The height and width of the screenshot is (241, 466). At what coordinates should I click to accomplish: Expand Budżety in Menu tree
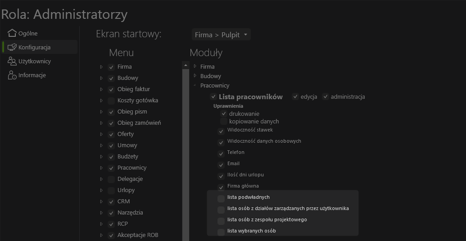pos(101,157)
